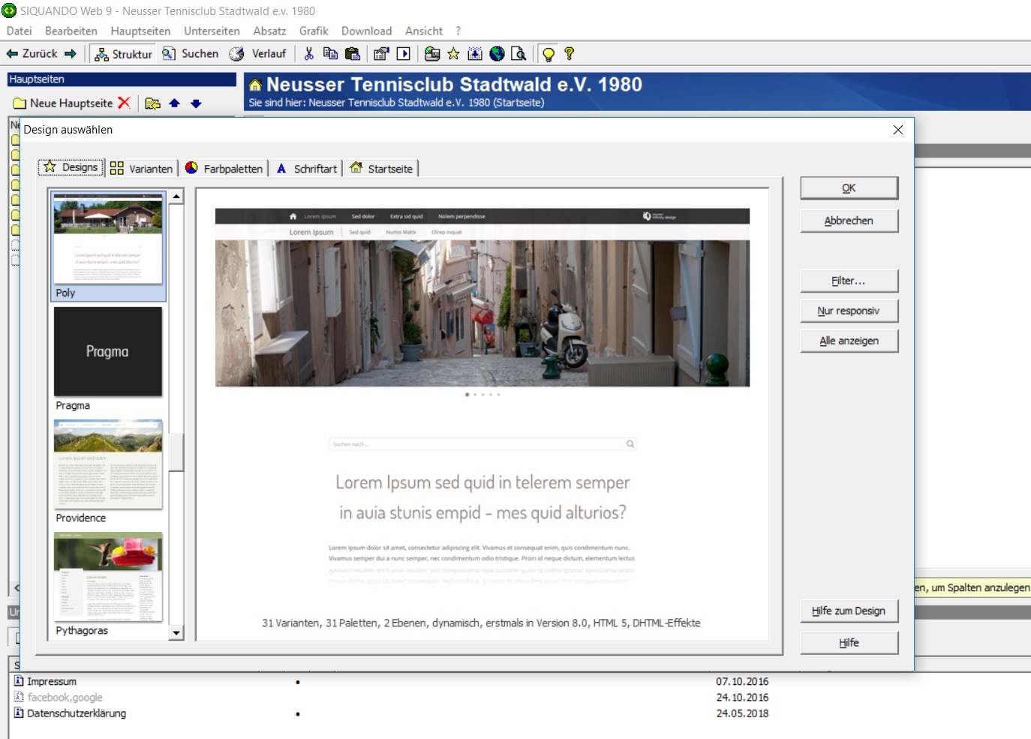Select the Pragma design thumbnail

pos(108,352)
